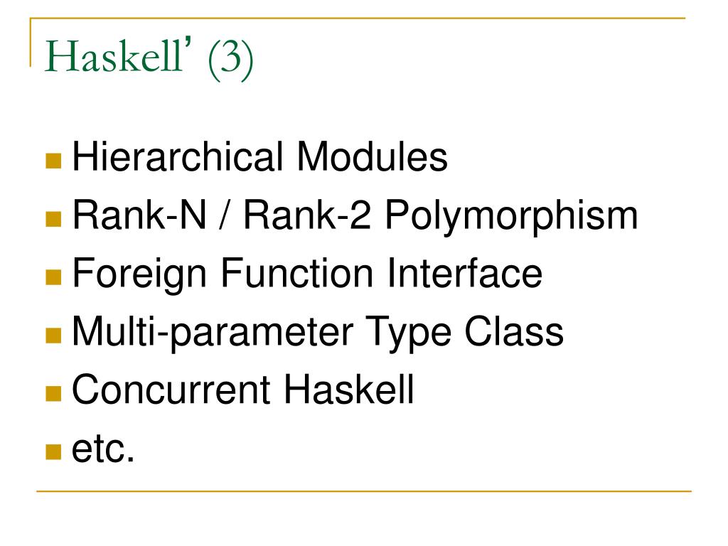Click the bullet marker beside Concurrent Haskell
The width and height of the screenshot is (728, 546).
pyautogui.click(x=53, y=393)
